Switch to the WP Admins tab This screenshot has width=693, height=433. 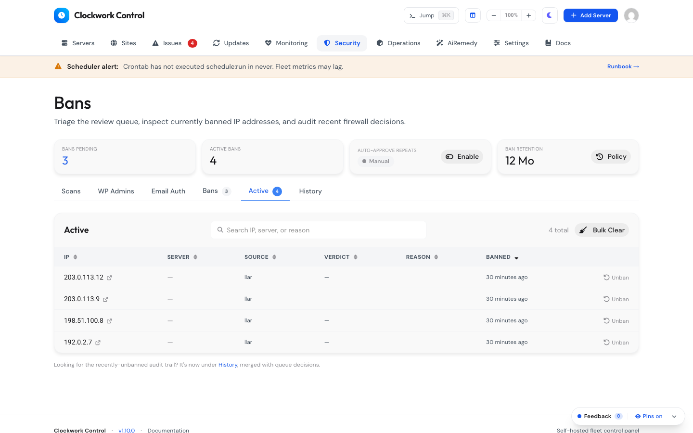tap(116, 191)
